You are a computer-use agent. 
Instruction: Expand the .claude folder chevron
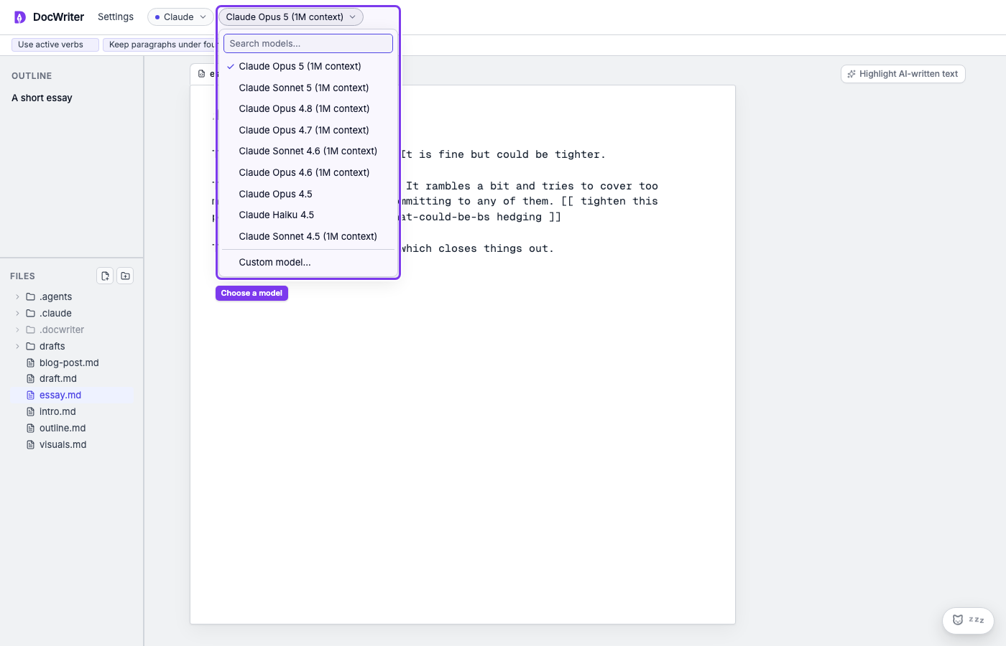17,313
